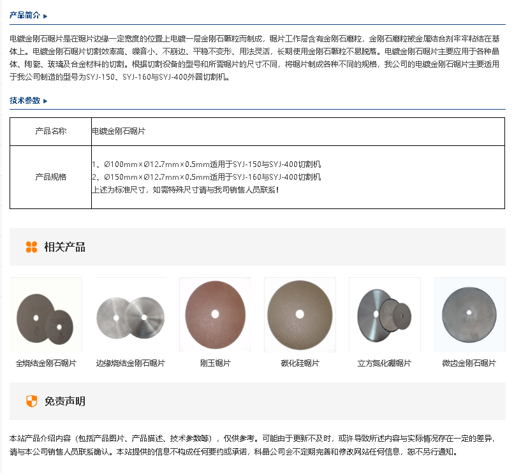The width and height of the screenshot is (514, 473).
Task: Follow the 全烧结金刚石锯片 text link
Action: coord(46,363)
